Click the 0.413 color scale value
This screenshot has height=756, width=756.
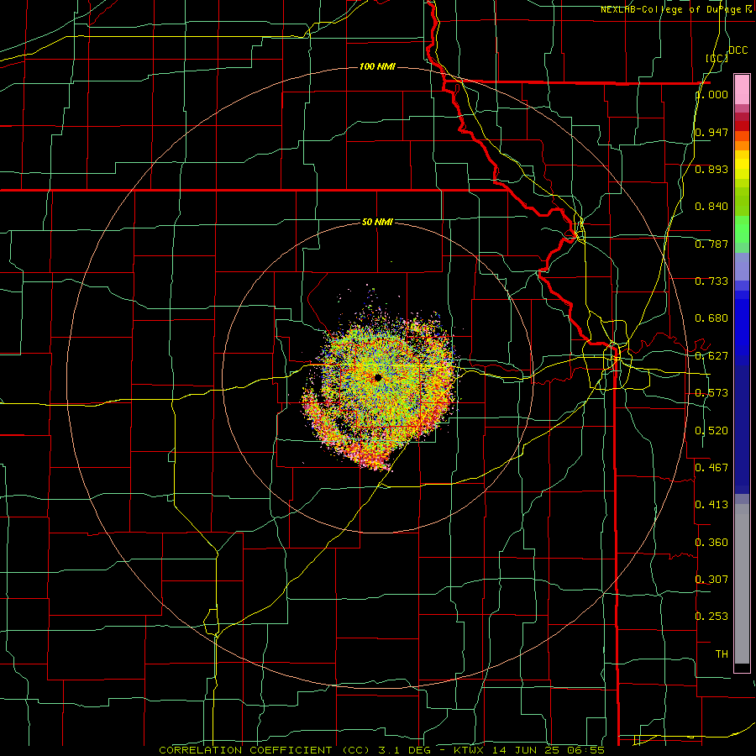712,505
